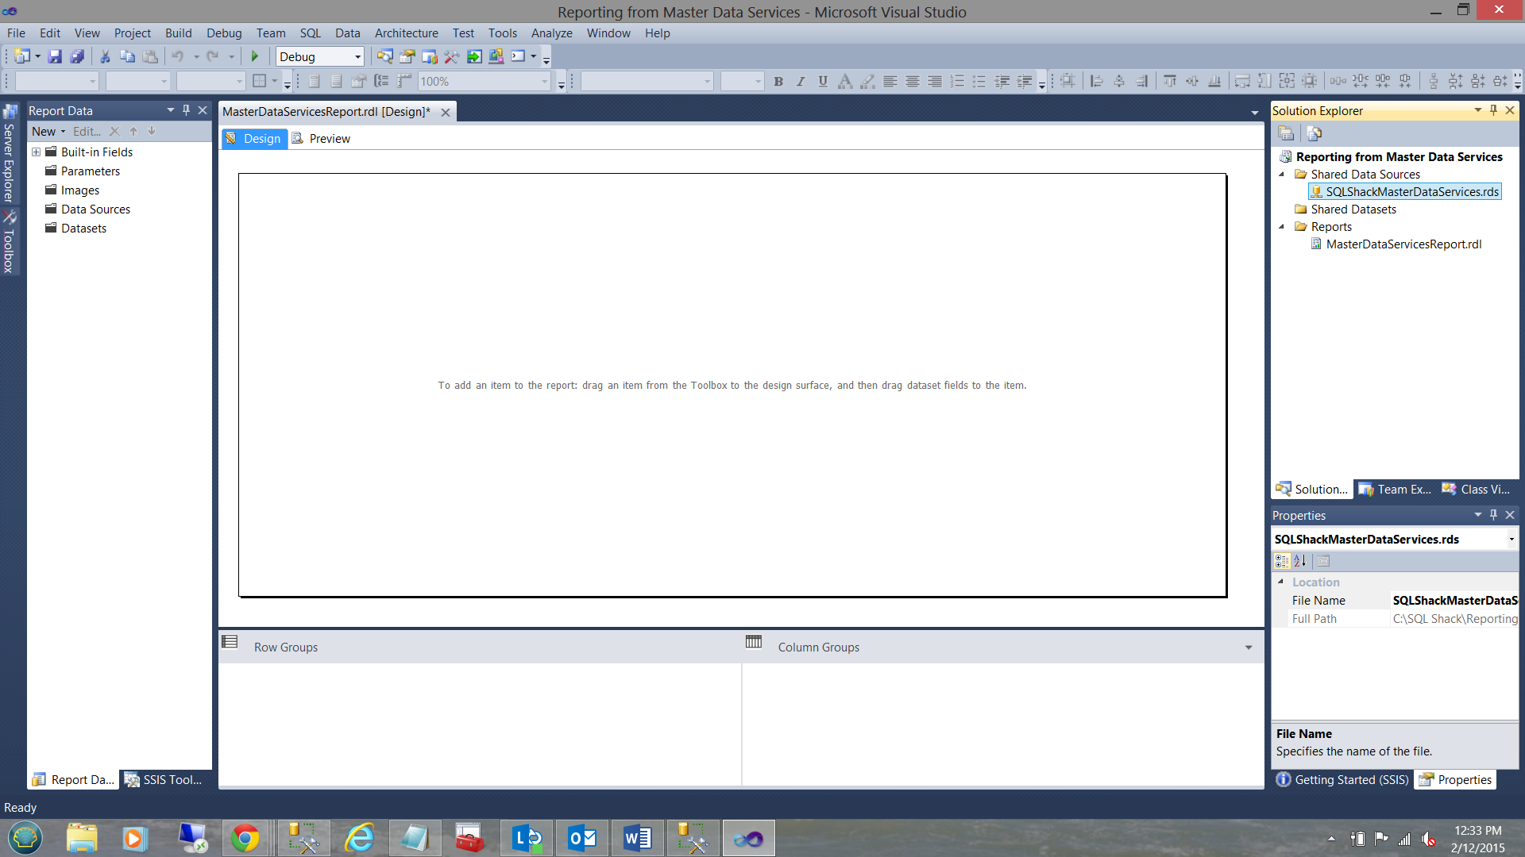This screenshot has height=857, width=1525.
Task: Expand the Built-in Fields node
Action: (x=36, y=152)
